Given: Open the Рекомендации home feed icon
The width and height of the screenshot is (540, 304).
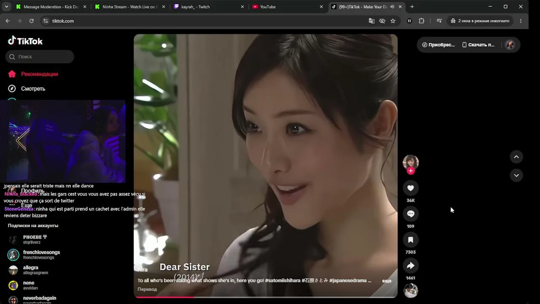Looking at the screenshot, I should pos(12,74).
